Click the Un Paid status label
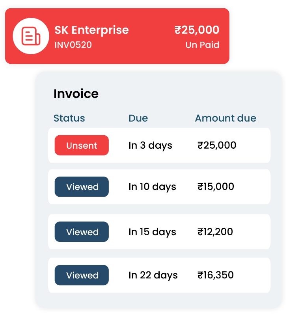 click(202, 45)
